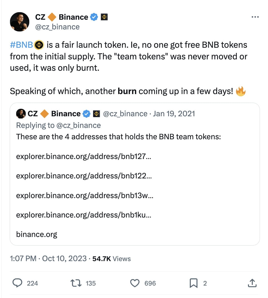Viewport: 268px width, 298px height.
Task: Open the more options menu (three dots)
Action: (x=255, y=17)
